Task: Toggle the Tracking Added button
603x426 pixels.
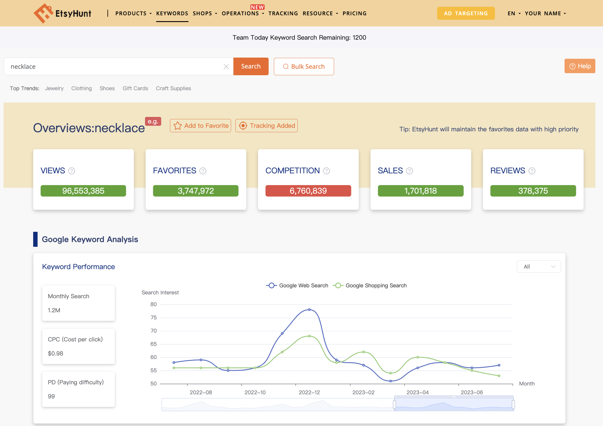Action: (267, 126)
